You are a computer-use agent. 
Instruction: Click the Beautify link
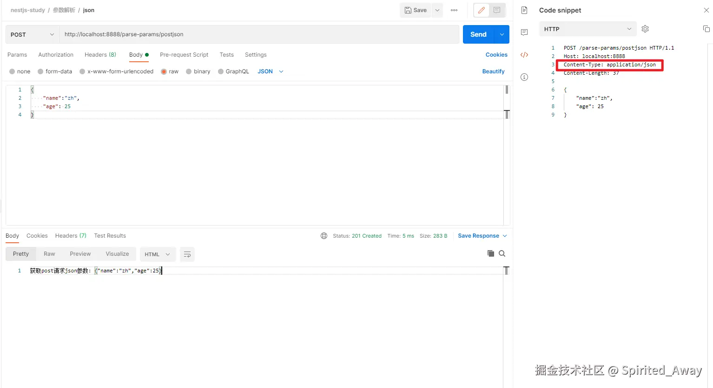(493, 71)
